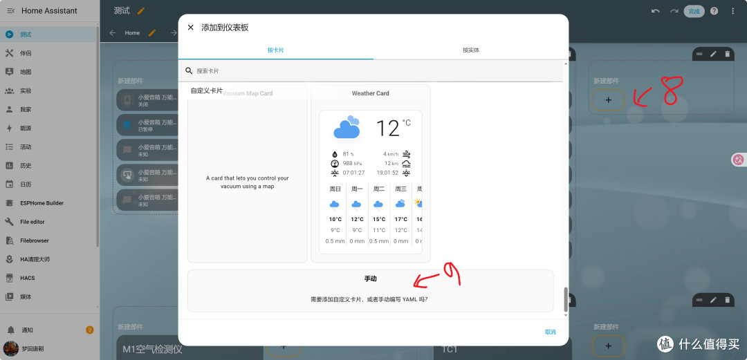Click plus button in bottom-right 新建部件 section
Viewport: 747px width, 360px height.
pyautogui.click(x=608, y=345)
